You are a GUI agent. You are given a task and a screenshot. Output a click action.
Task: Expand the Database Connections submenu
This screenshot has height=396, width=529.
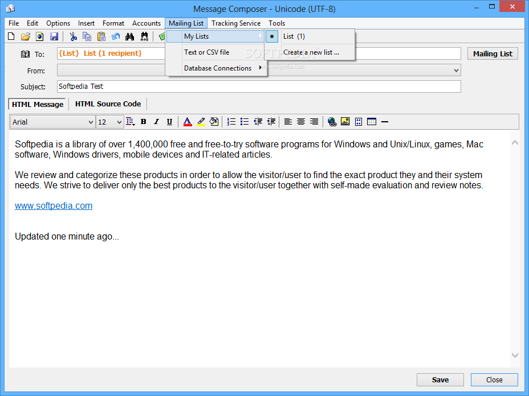[217, 68]
